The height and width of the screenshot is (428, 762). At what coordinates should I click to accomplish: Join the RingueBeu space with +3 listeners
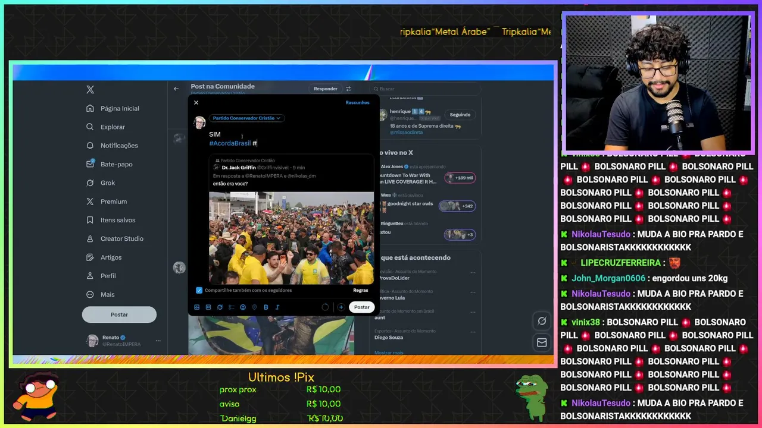click(460, 235)
